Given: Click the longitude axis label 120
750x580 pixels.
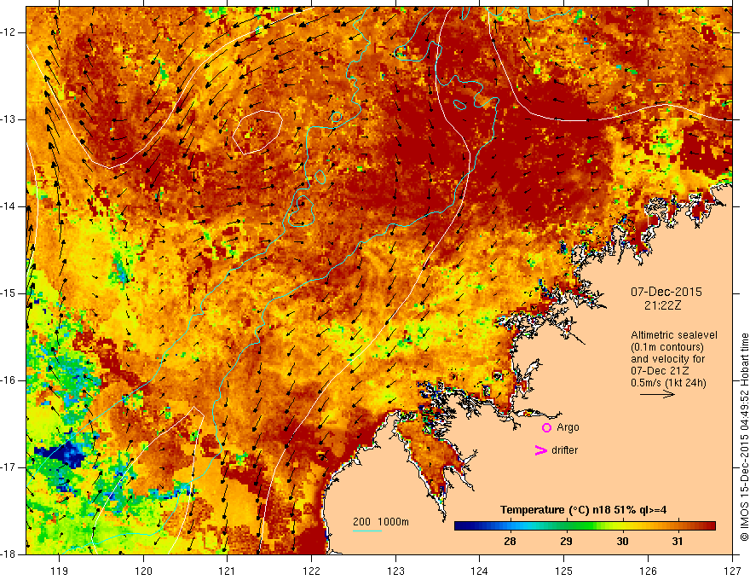Looking at the screenshot, I should click(x=143, y=571).
